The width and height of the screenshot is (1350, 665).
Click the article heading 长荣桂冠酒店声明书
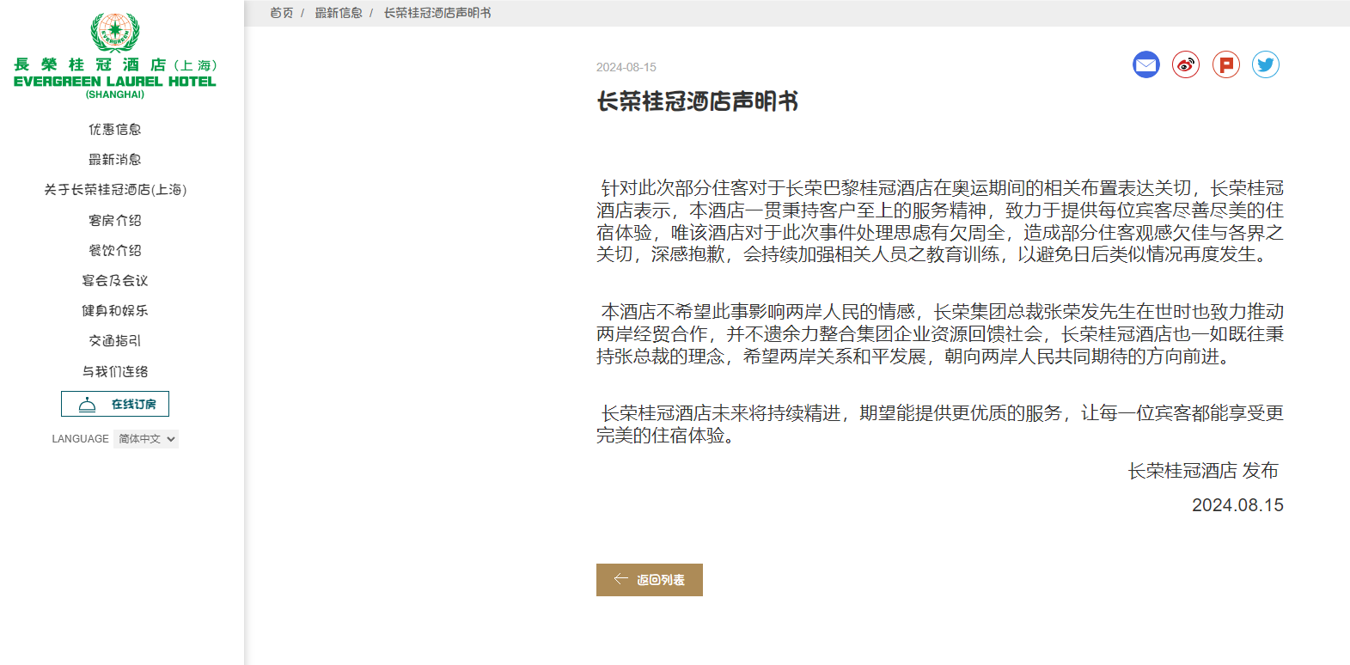click(x=698, y=101)
